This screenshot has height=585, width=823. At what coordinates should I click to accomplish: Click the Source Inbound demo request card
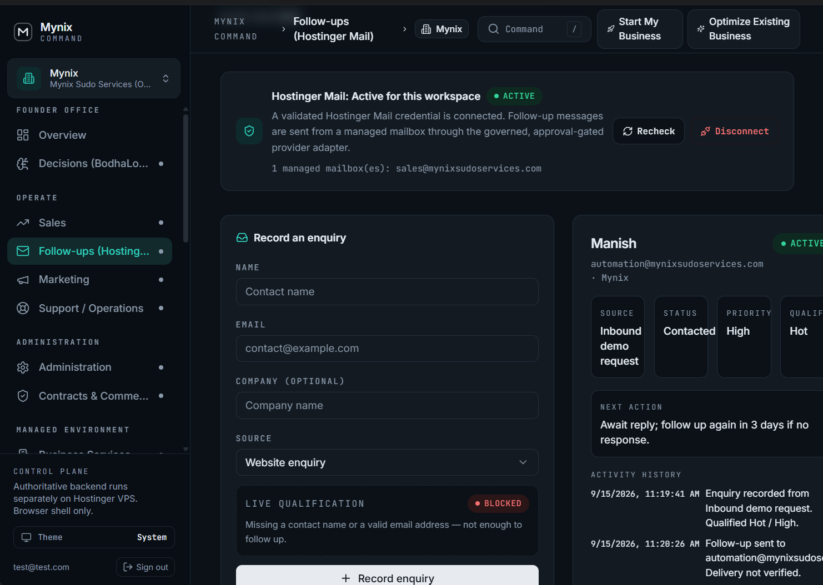coord(618,337)
